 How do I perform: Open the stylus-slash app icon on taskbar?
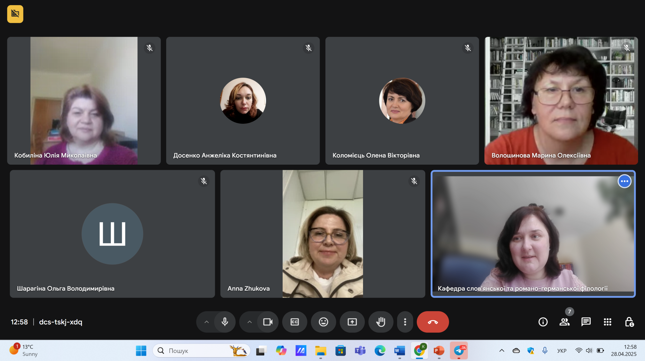coord(301,351)
